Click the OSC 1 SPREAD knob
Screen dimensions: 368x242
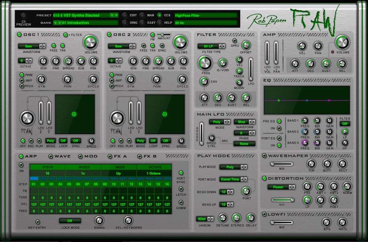(x=68, y=61)
